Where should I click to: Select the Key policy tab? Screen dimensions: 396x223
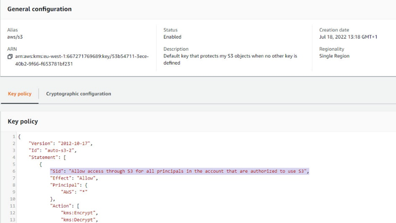[x=20, y=94]
